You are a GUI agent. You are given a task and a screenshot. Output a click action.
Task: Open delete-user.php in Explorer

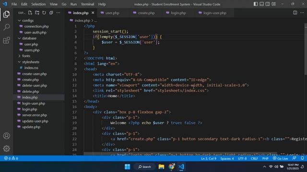click(x=35, y=86)
